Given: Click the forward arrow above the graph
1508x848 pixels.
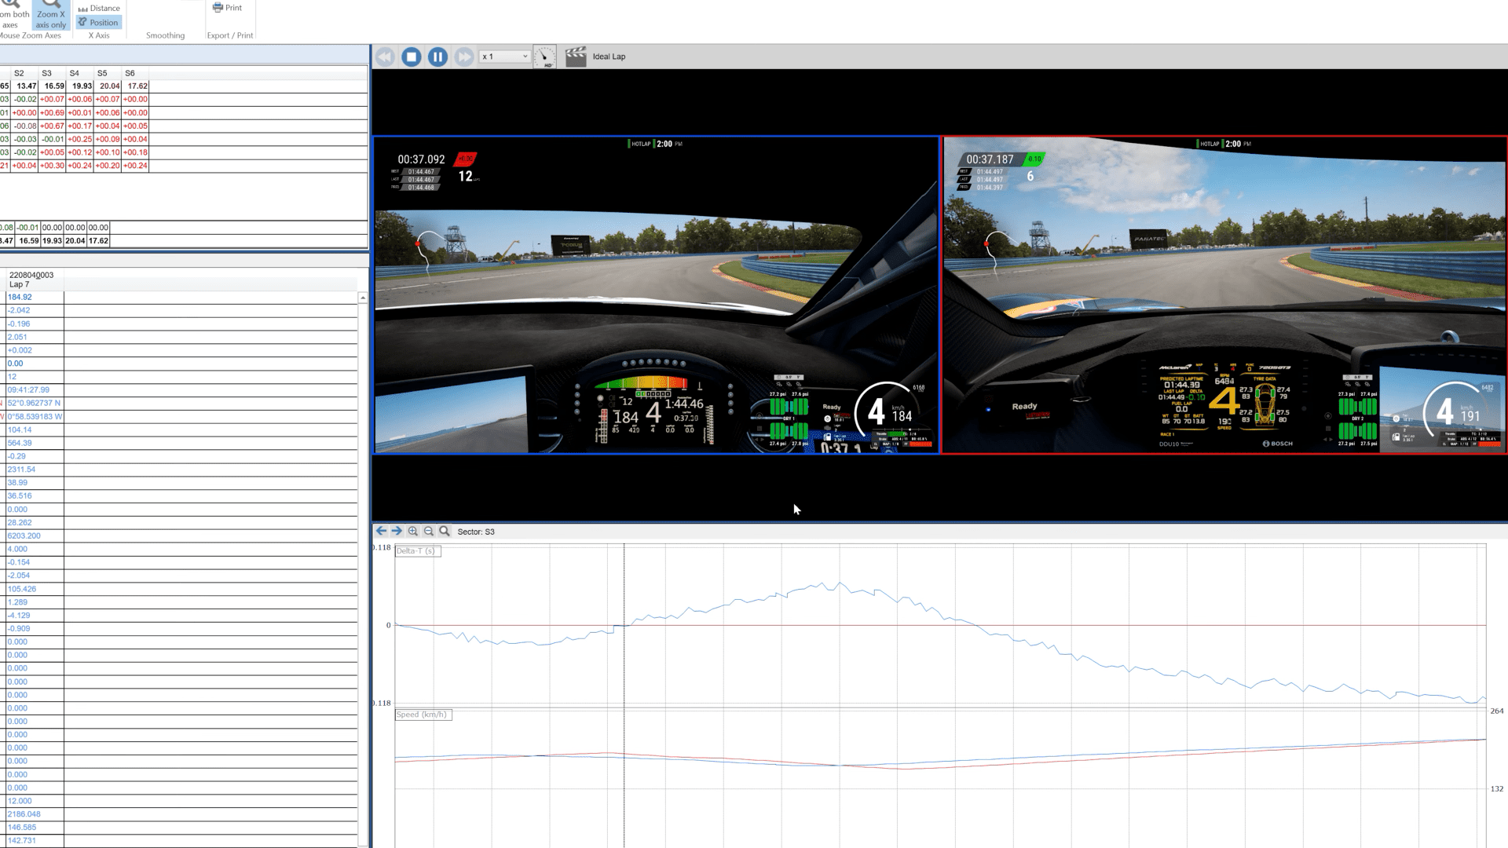Looking at the screenshot, I should point(396,531).
